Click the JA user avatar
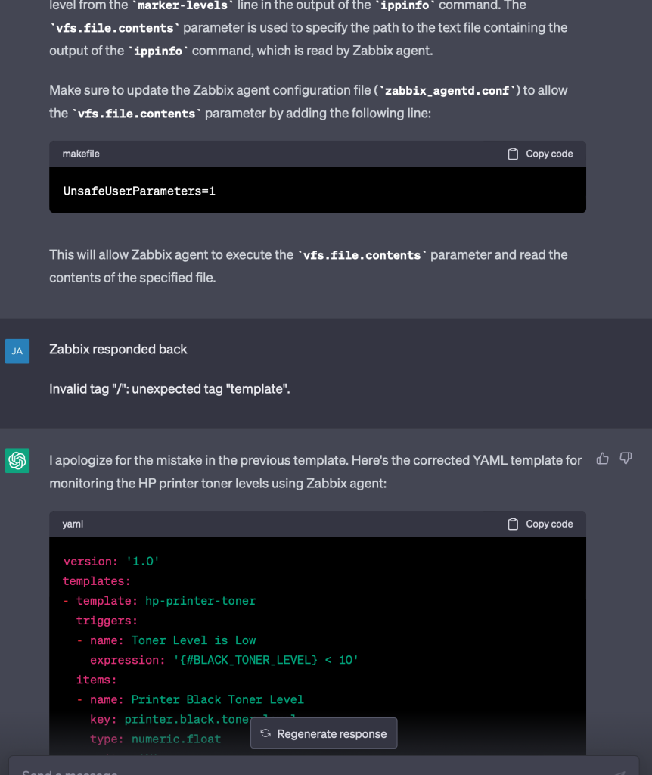 coord(17,351)
